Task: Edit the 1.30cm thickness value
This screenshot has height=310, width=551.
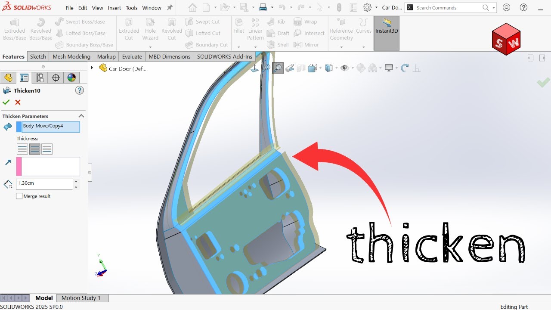Action: click(x=44, y=184)
